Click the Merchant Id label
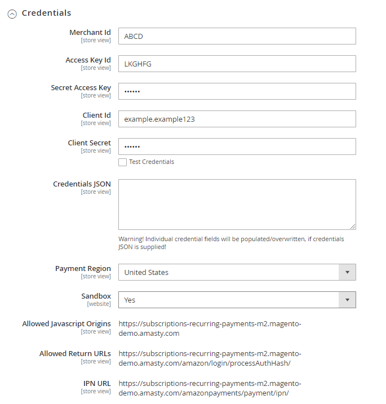The image size is (386, 404). pyautogui.click(x=90, y=33)
